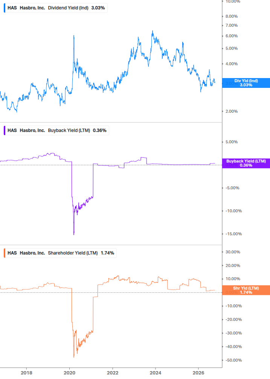This screenshot has height=379, width=270.
Task: Click the 2022 label on the time axis
Action: pyautogui.click(x=113, y=373)
